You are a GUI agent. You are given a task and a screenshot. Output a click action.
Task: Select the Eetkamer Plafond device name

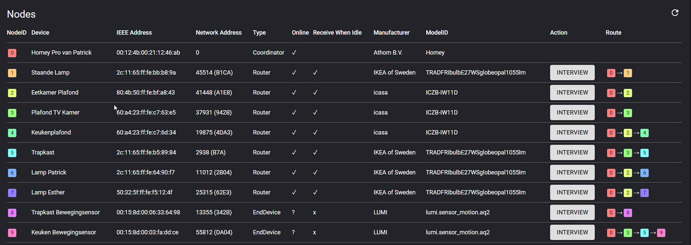tap(55, 93)
